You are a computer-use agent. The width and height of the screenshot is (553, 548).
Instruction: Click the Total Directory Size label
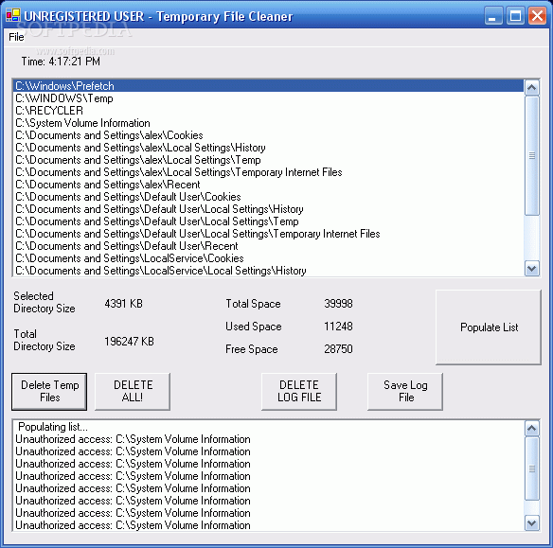pos(45,340)
